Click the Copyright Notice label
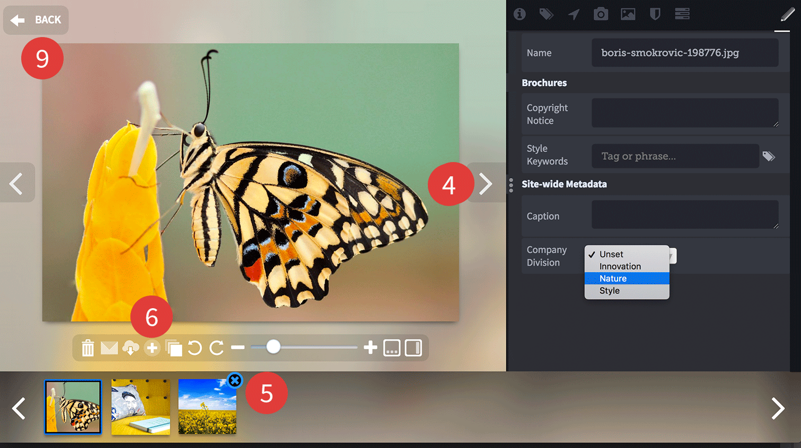Screen dimensions: 801x448 [x=547, y=114]
